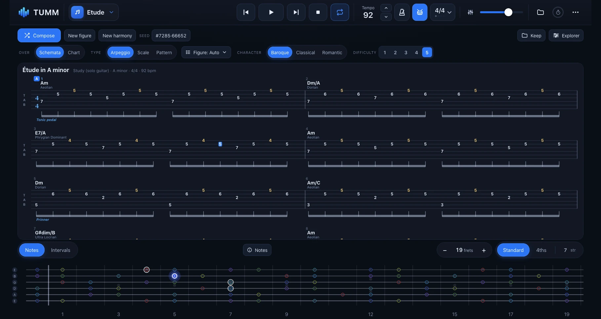This screenshot has height=319, width=601.
Task: Set difficulty to 4
Action: click(417, 52)
